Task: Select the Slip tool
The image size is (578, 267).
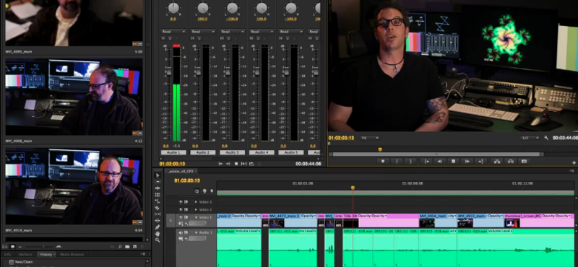Action: [158, 214]
